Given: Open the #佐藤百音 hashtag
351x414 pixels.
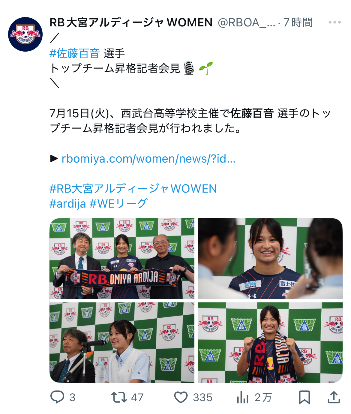Looking at the screenshot, I should point(74,53).
